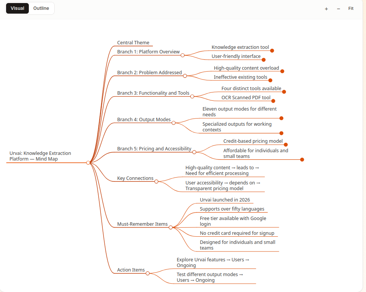366x292 pixels.
Task: Collapse Branch 3: Functionality and Tools node circle
Action: [192, 97]
